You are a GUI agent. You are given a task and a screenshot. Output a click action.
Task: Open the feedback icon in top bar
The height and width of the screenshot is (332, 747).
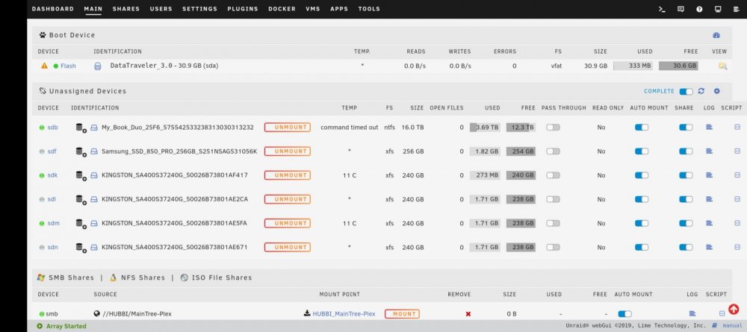coord(681,9)
